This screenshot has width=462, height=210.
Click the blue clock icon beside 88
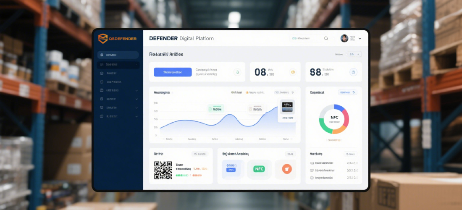[353, 72]
